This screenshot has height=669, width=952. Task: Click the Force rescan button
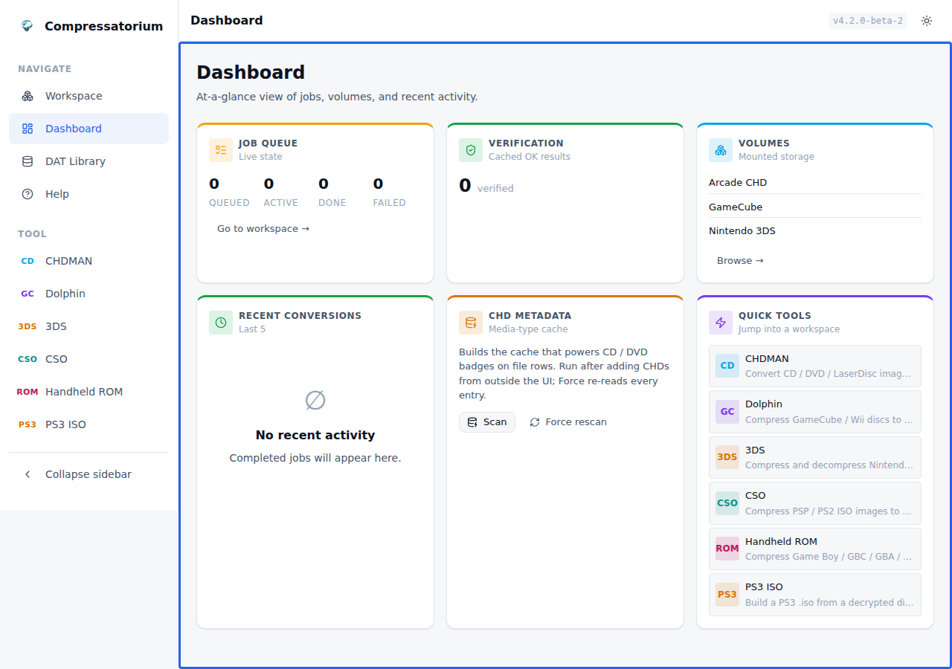coord(568,422)
